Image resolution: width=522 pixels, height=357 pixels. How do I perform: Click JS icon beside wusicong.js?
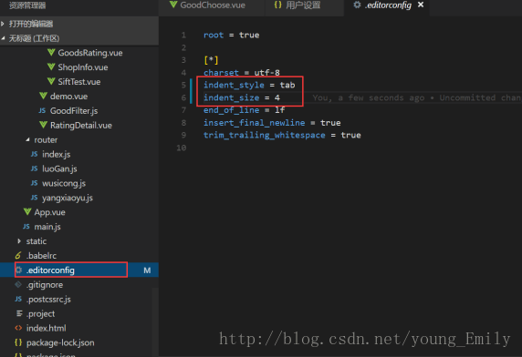click(35, 183)
